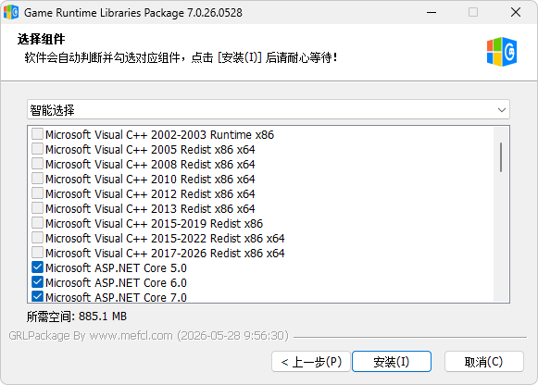Image resolution: width=538 pixels, height=385 pixels.
Task: Select Microsoft Visual C++ 2012 Redist checkbox
Action: point(37,193)
